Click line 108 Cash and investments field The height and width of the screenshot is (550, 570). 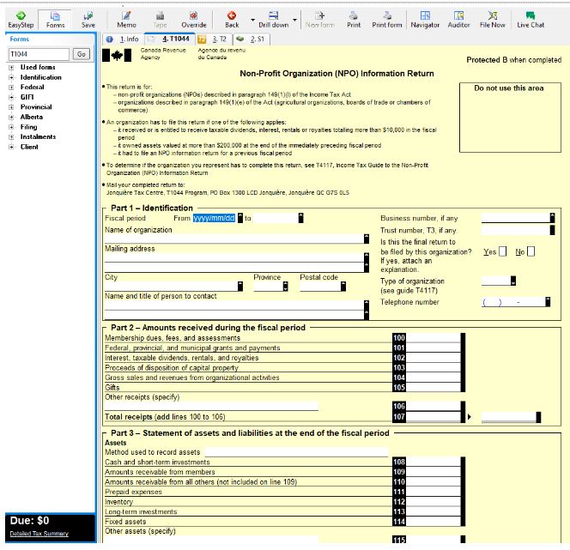coord(433,462)
